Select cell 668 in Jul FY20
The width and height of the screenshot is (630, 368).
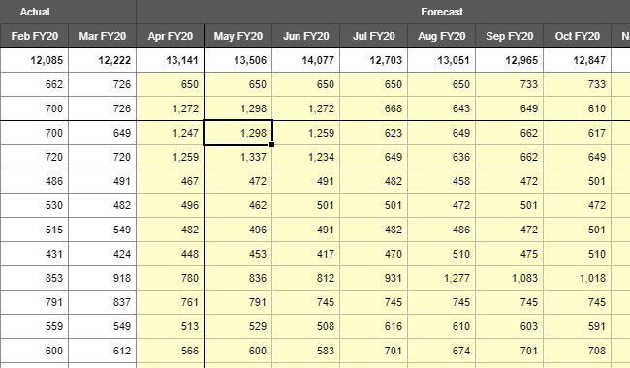click(x=374, y=108)
